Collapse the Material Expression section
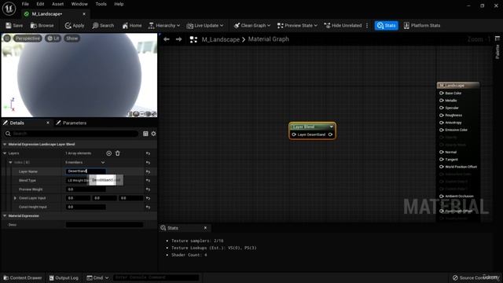The width and height of the screenshot is (503, 283). [x=5, y=216]
